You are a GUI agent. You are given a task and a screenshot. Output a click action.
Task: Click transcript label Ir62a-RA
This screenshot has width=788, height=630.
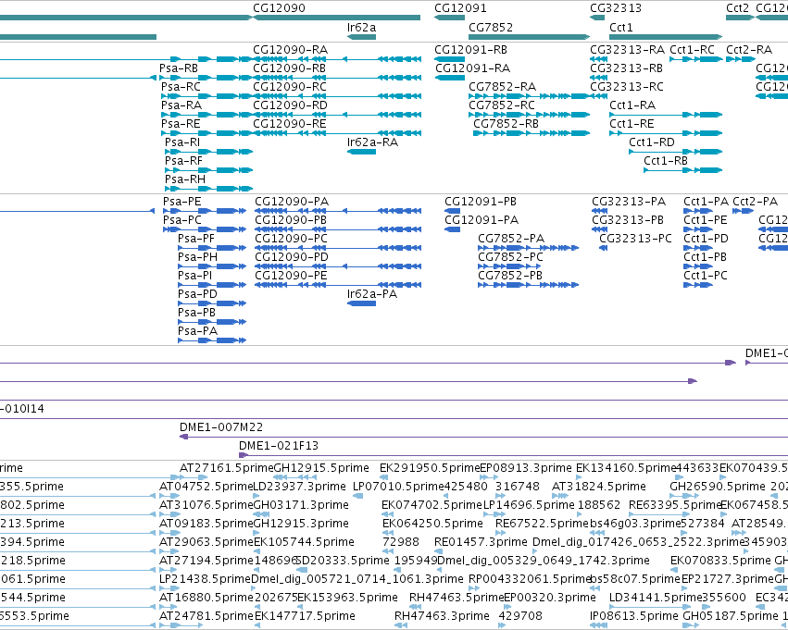[x=372, y=142]
